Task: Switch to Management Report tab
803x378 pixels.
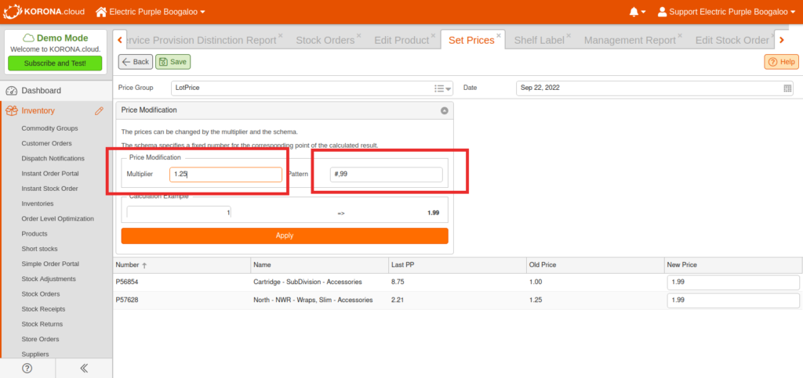Action: 630,40
